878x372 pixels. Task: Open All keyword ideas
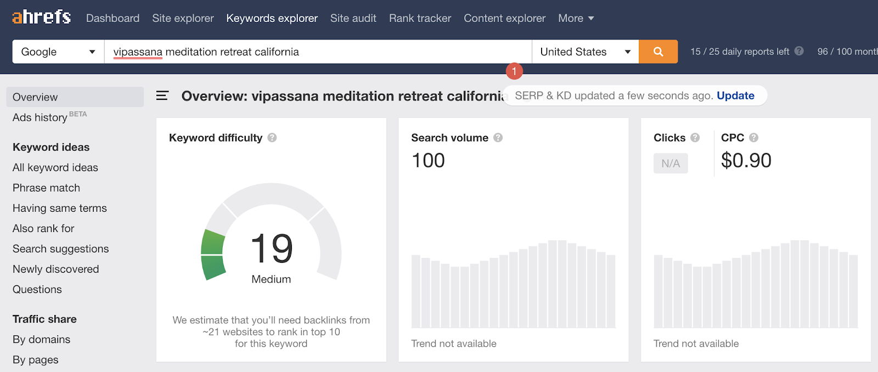(55, 167)
